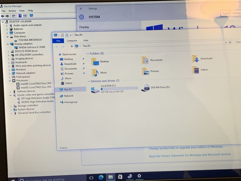Click the Properties checkmark icon in quick access toolbar
This screenshot has width=241, height=181.
pyautogui.click(x=62, y=35)
